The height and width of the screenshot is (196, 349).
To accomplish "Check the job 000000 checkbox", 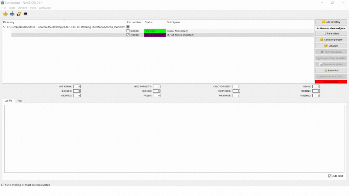I will 128,31.
